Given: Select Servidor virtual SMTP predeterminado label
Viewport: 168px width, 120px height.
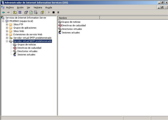Looking at the screenshot, I should coord(32,38).
